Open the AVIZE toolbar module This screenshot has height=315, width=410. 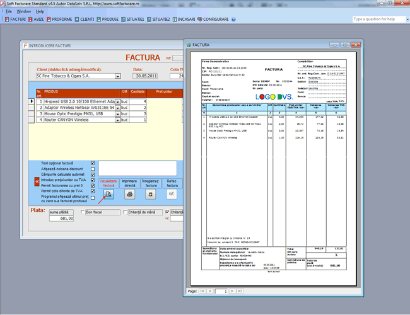36,20
